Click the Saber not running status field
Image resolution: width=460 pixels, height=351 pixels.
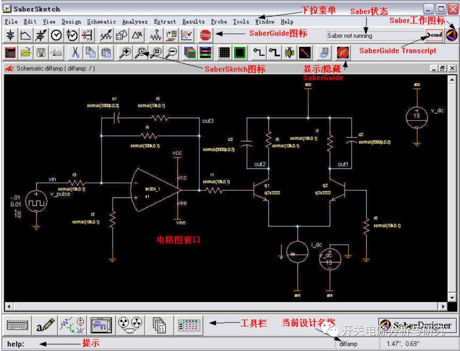point(375,35)
